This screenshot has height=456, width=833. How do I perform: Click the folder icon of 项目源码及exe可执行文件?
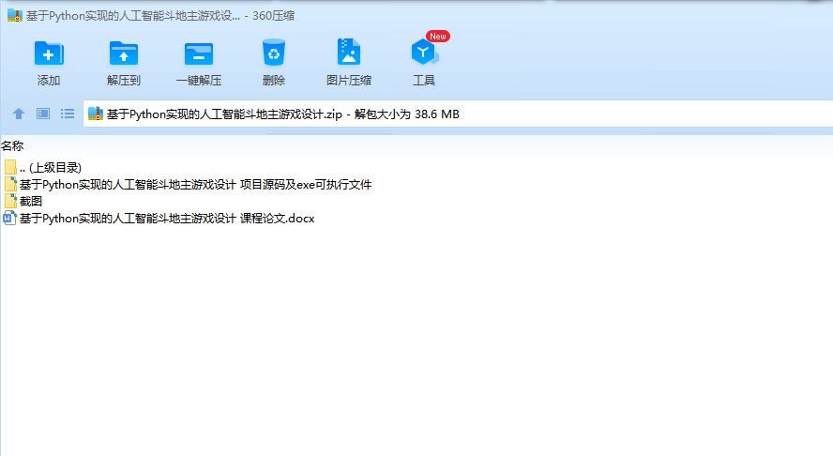(x=10, y=184)
